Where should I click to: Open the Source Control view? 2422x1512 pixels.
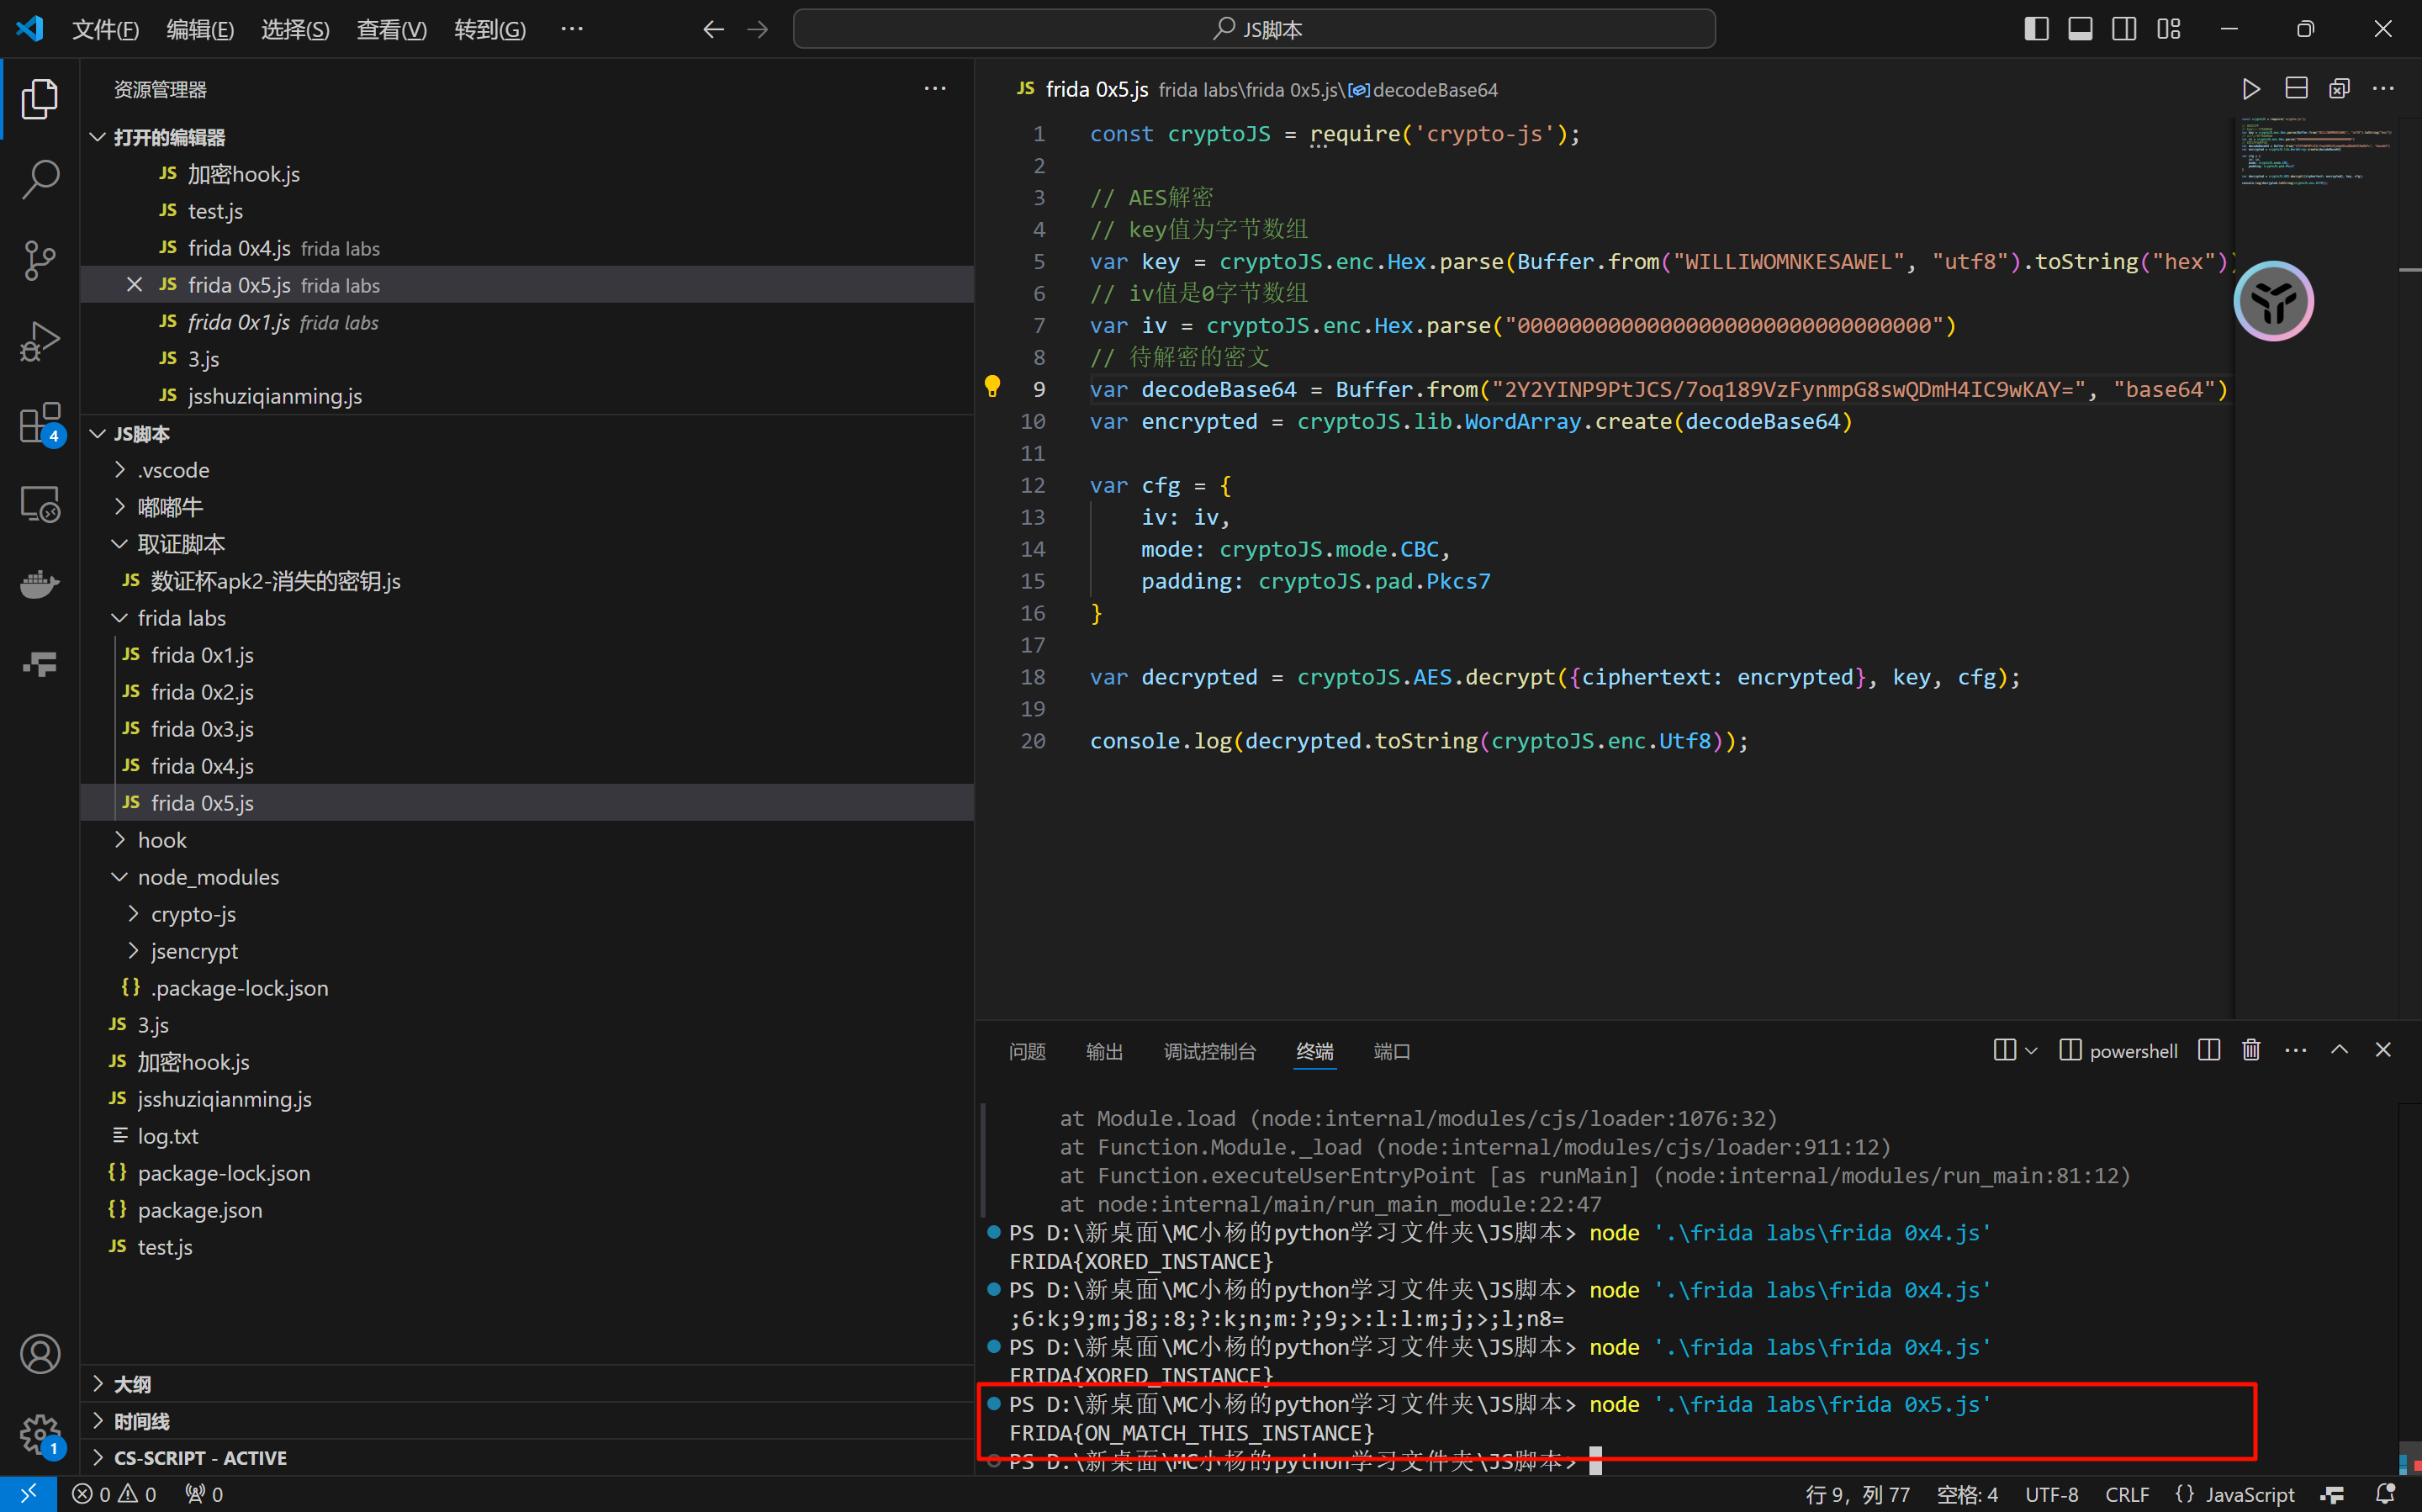tap(40, 260)
